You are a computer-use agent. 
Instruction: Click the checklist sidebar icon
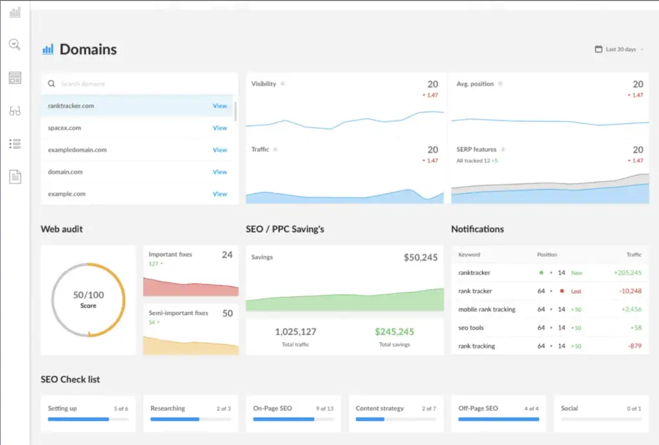coord(15,143)
